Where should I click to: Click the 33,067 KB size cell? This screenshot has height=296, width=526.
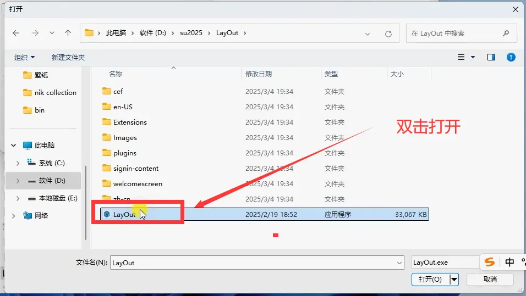(x=410, y=215)
